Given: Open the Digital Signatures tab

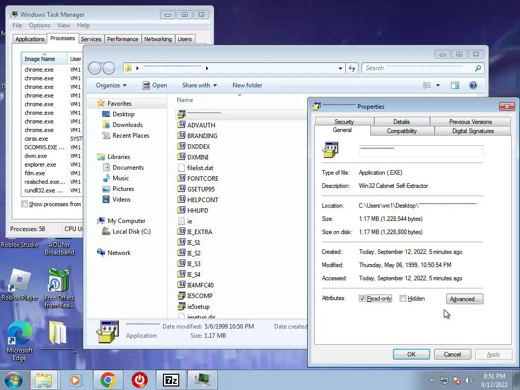Looking at the screenshot, I should pos(473,131).
